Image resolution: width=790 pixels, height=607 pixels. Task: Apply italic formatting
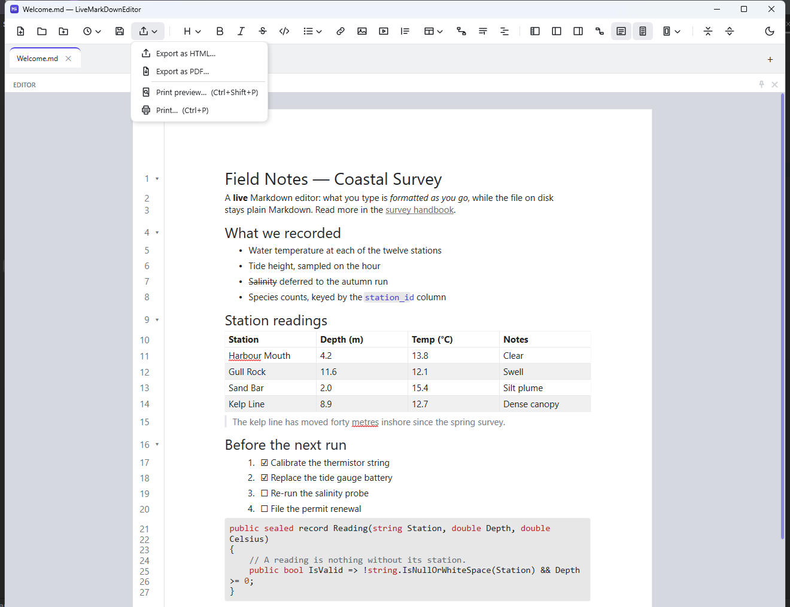(x=241, y=31)
